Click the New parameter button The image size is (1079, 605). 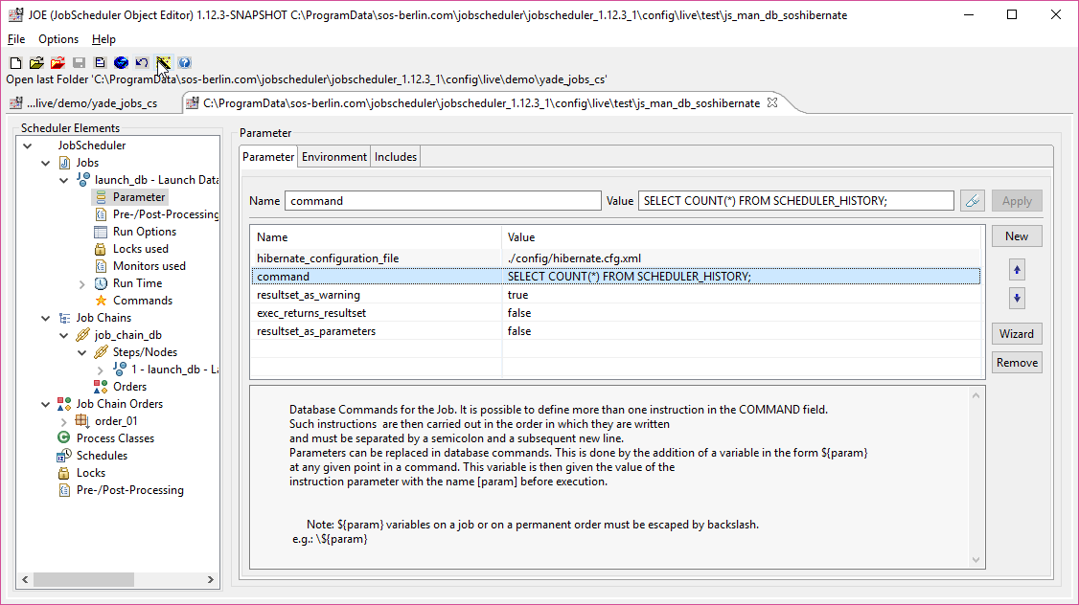click(1017, 236)
